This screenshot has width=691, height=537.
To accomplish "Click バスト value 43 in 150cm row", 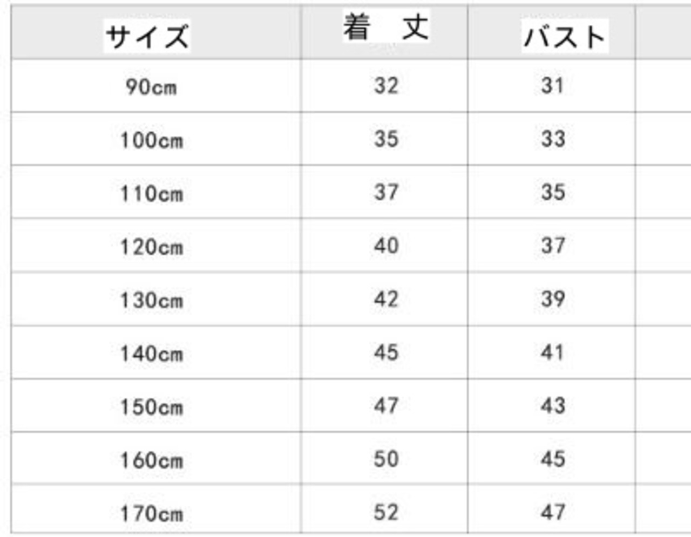I will 553,405.
